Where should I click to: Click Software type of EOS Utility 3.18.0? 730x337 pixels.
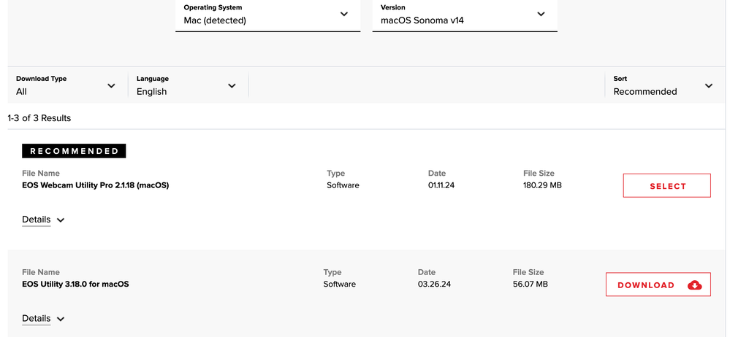(339, 284)
